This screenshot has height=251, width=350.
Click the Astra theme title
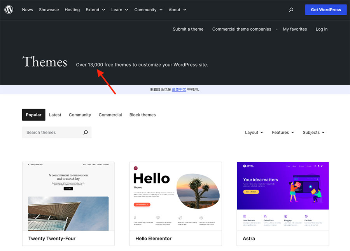click(249, 239)
